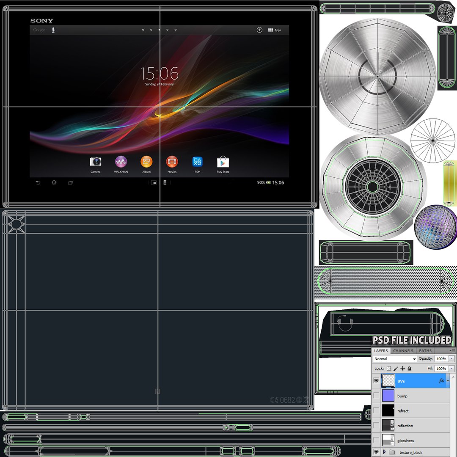Click the 15:06 time in tablet status bar
The width and height of the screenshot is (457, 457).
click(278, 182)
